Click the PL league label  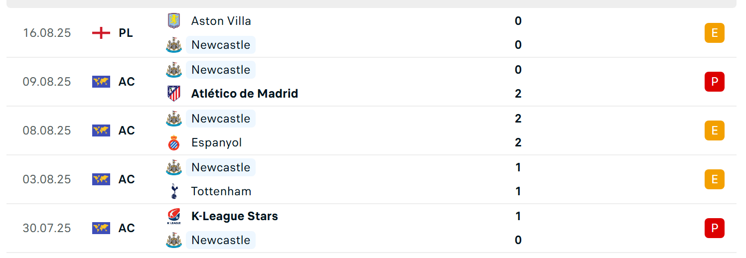pyautogui.click(x=126, y=33)
